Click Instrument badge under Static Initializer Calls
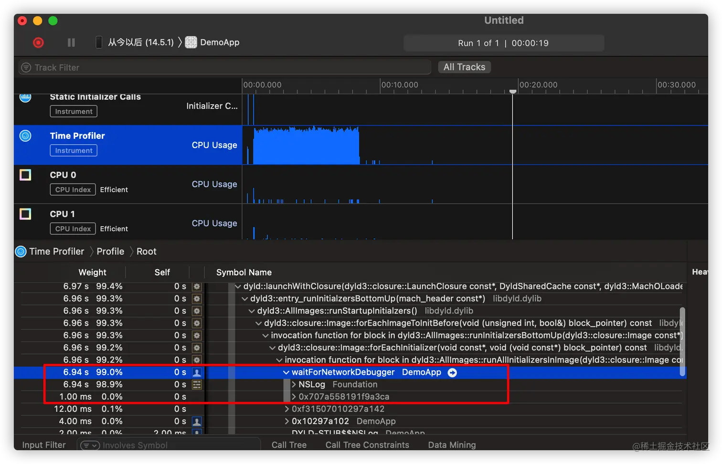 click(x=74, y=111)
